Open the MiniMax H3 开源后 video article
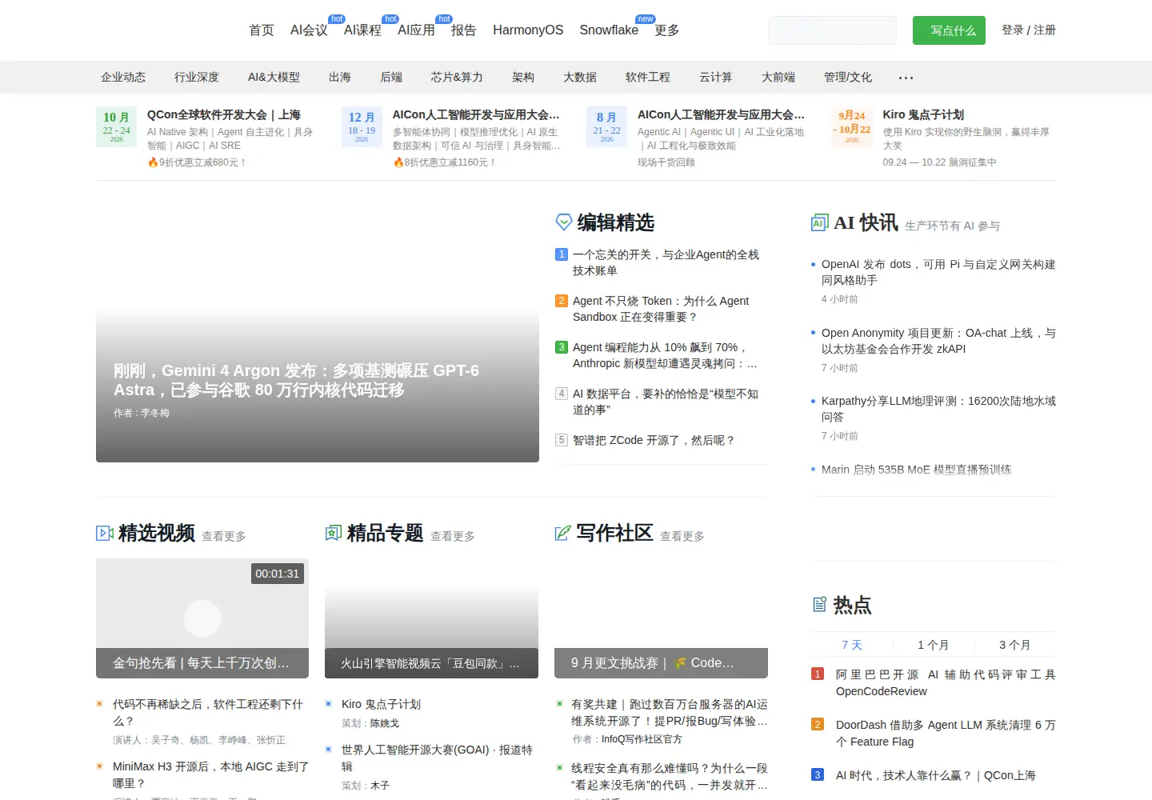This screenshot has width=1152, height=800. pyautogui.click(x=210, y=774)
